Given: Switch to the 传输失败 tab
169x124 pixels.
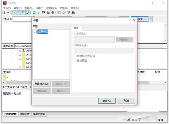Looking at the screenshot, I should click(x=25, y=114).
